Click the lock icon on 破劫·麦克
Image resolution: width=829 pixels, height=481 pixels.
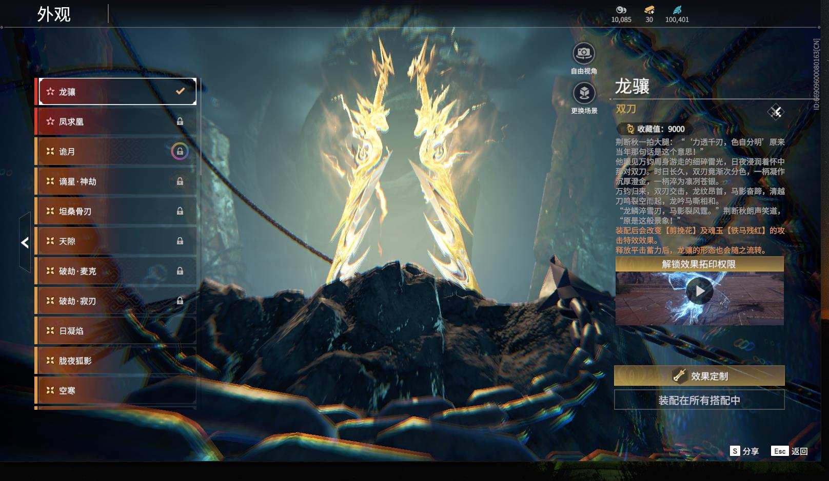180,271
